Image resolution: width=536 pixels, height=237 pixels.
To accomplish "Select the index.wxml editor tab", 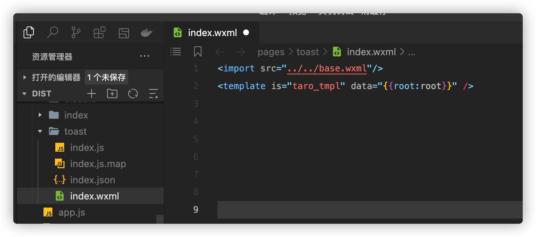I will 212,33.
